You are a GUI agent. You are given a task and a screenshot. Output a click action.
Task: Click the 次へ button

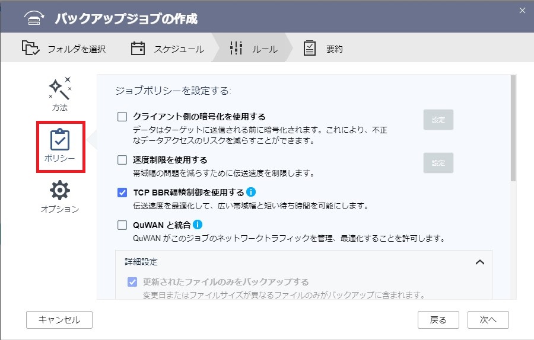click(x=488, y=320)
